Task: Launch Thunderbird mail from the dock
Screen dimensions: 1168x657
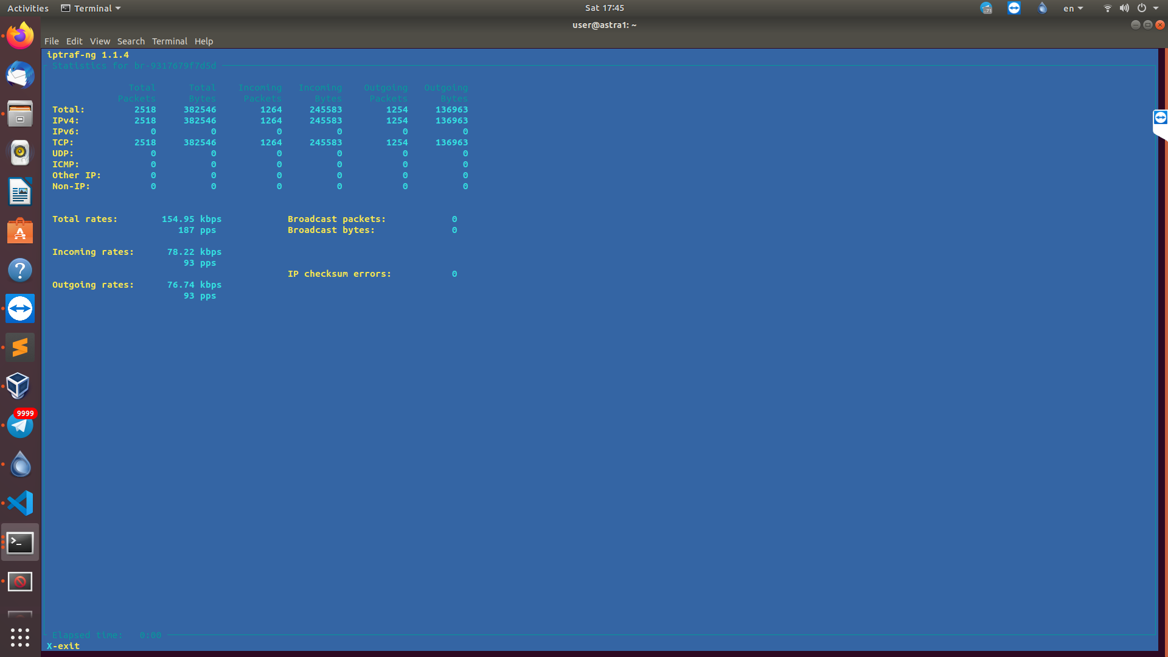Action: [x=20, y=75]
